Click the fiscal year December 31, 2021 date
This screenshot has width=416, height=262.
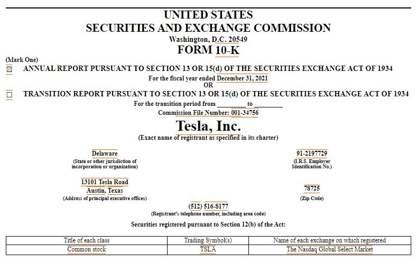click(x=242, y=78)
